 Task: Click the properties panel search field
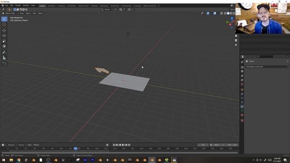click(265, 57)
